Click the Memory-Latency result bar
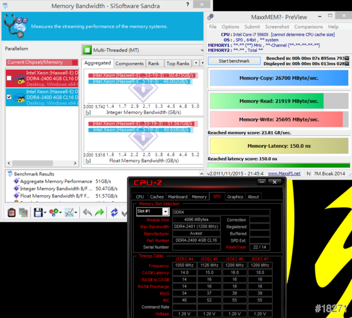Image resolution: width=352 pixels, height=318 pixels. coord(279,146)
